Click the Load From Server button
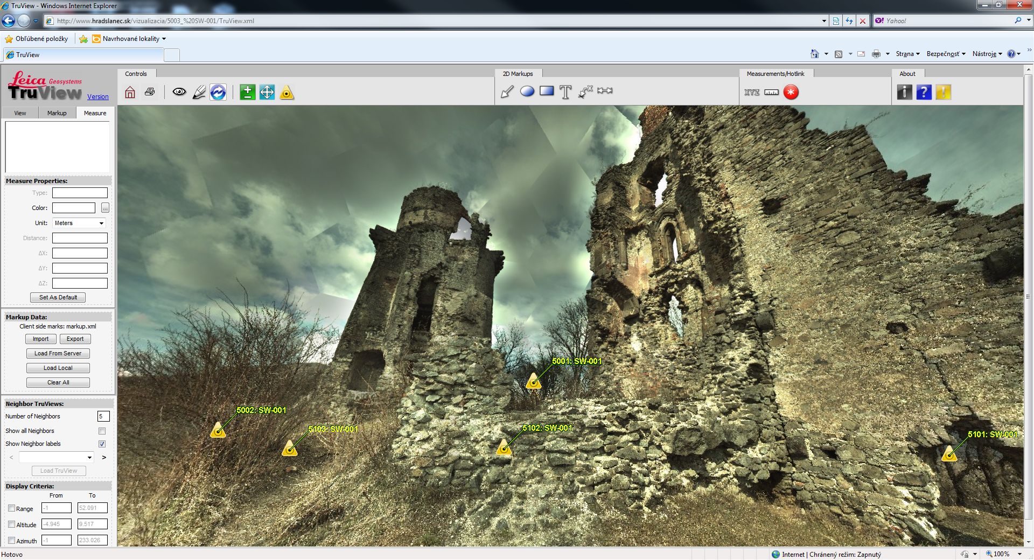The height and width of the screenshot is (560, 1034). pos(58,353)
